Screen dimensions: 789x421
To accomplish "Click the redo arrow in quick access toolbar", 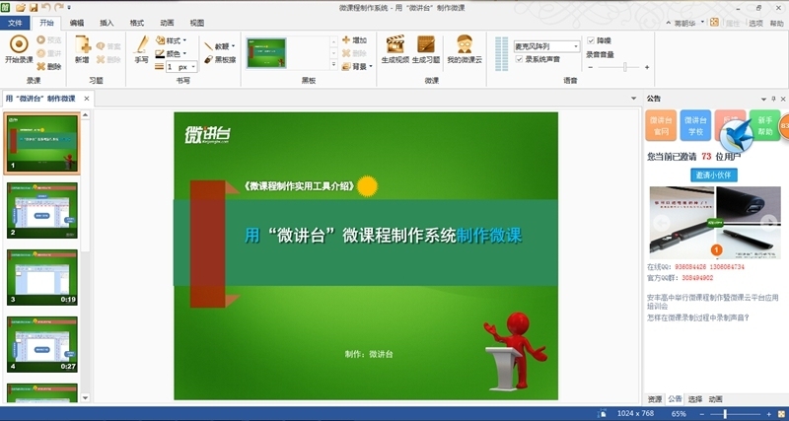I will tap(59, 7).
